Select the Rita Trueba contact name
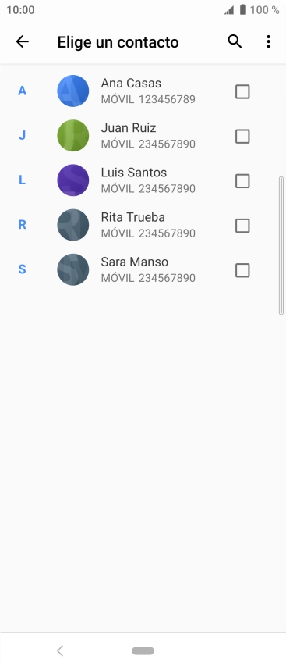Image resolution: width=286 pixels, height=670 pixels. click(133, 217)
